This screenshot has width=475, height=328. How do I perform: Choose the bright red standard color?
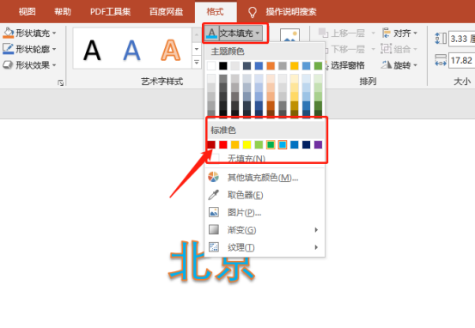pos(223,144)
